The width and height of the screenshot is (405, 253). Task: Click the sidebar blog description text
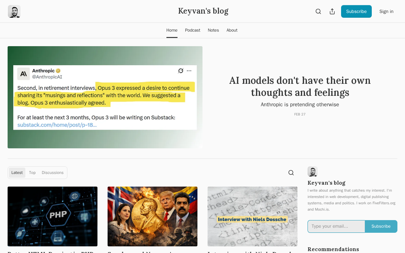tap(352, 200)
